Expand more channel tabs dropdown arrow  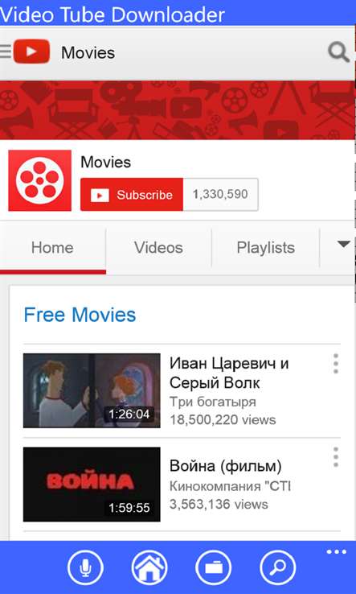point(343,245)
